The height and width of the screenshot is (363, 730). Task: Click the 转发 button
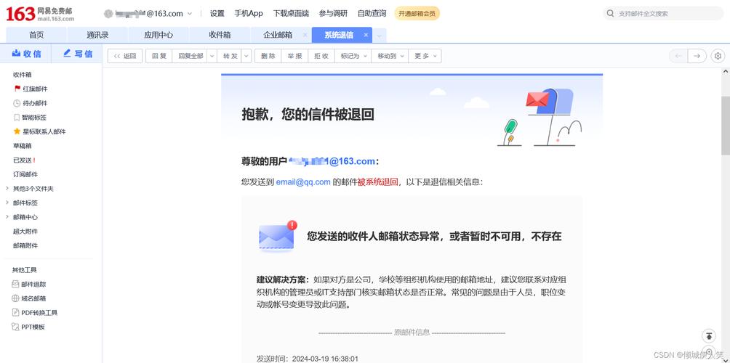coord(230,56)
